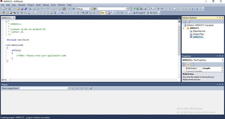Open the Window menu
The image size is (225, 119).
(x=61, y=5)
